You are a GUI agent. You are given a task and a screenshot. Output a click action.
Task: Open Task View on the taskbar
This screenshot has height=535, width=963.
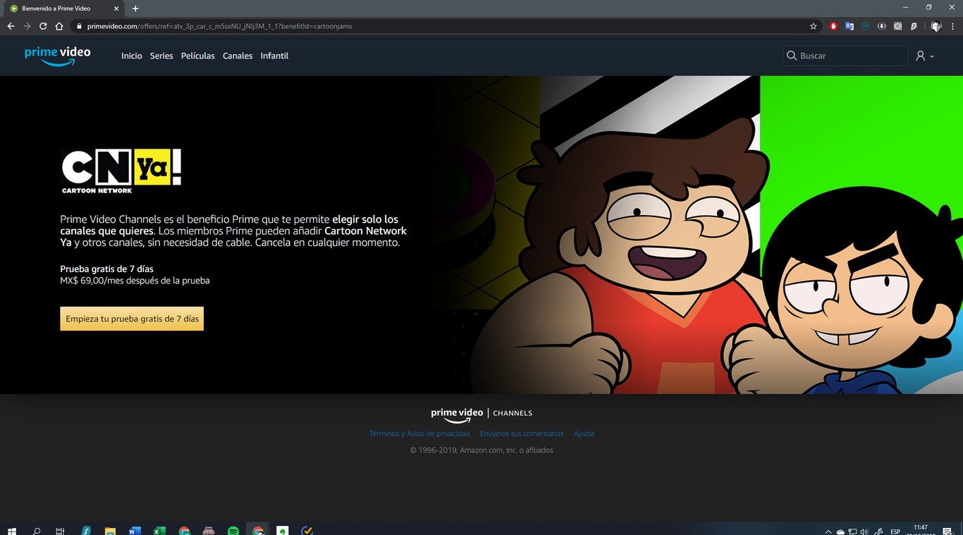point(60,531)
